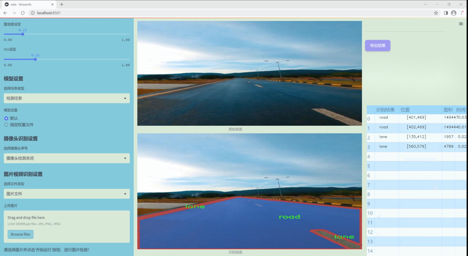Toggle the browser side panel icon

click(x=446, y=13)
